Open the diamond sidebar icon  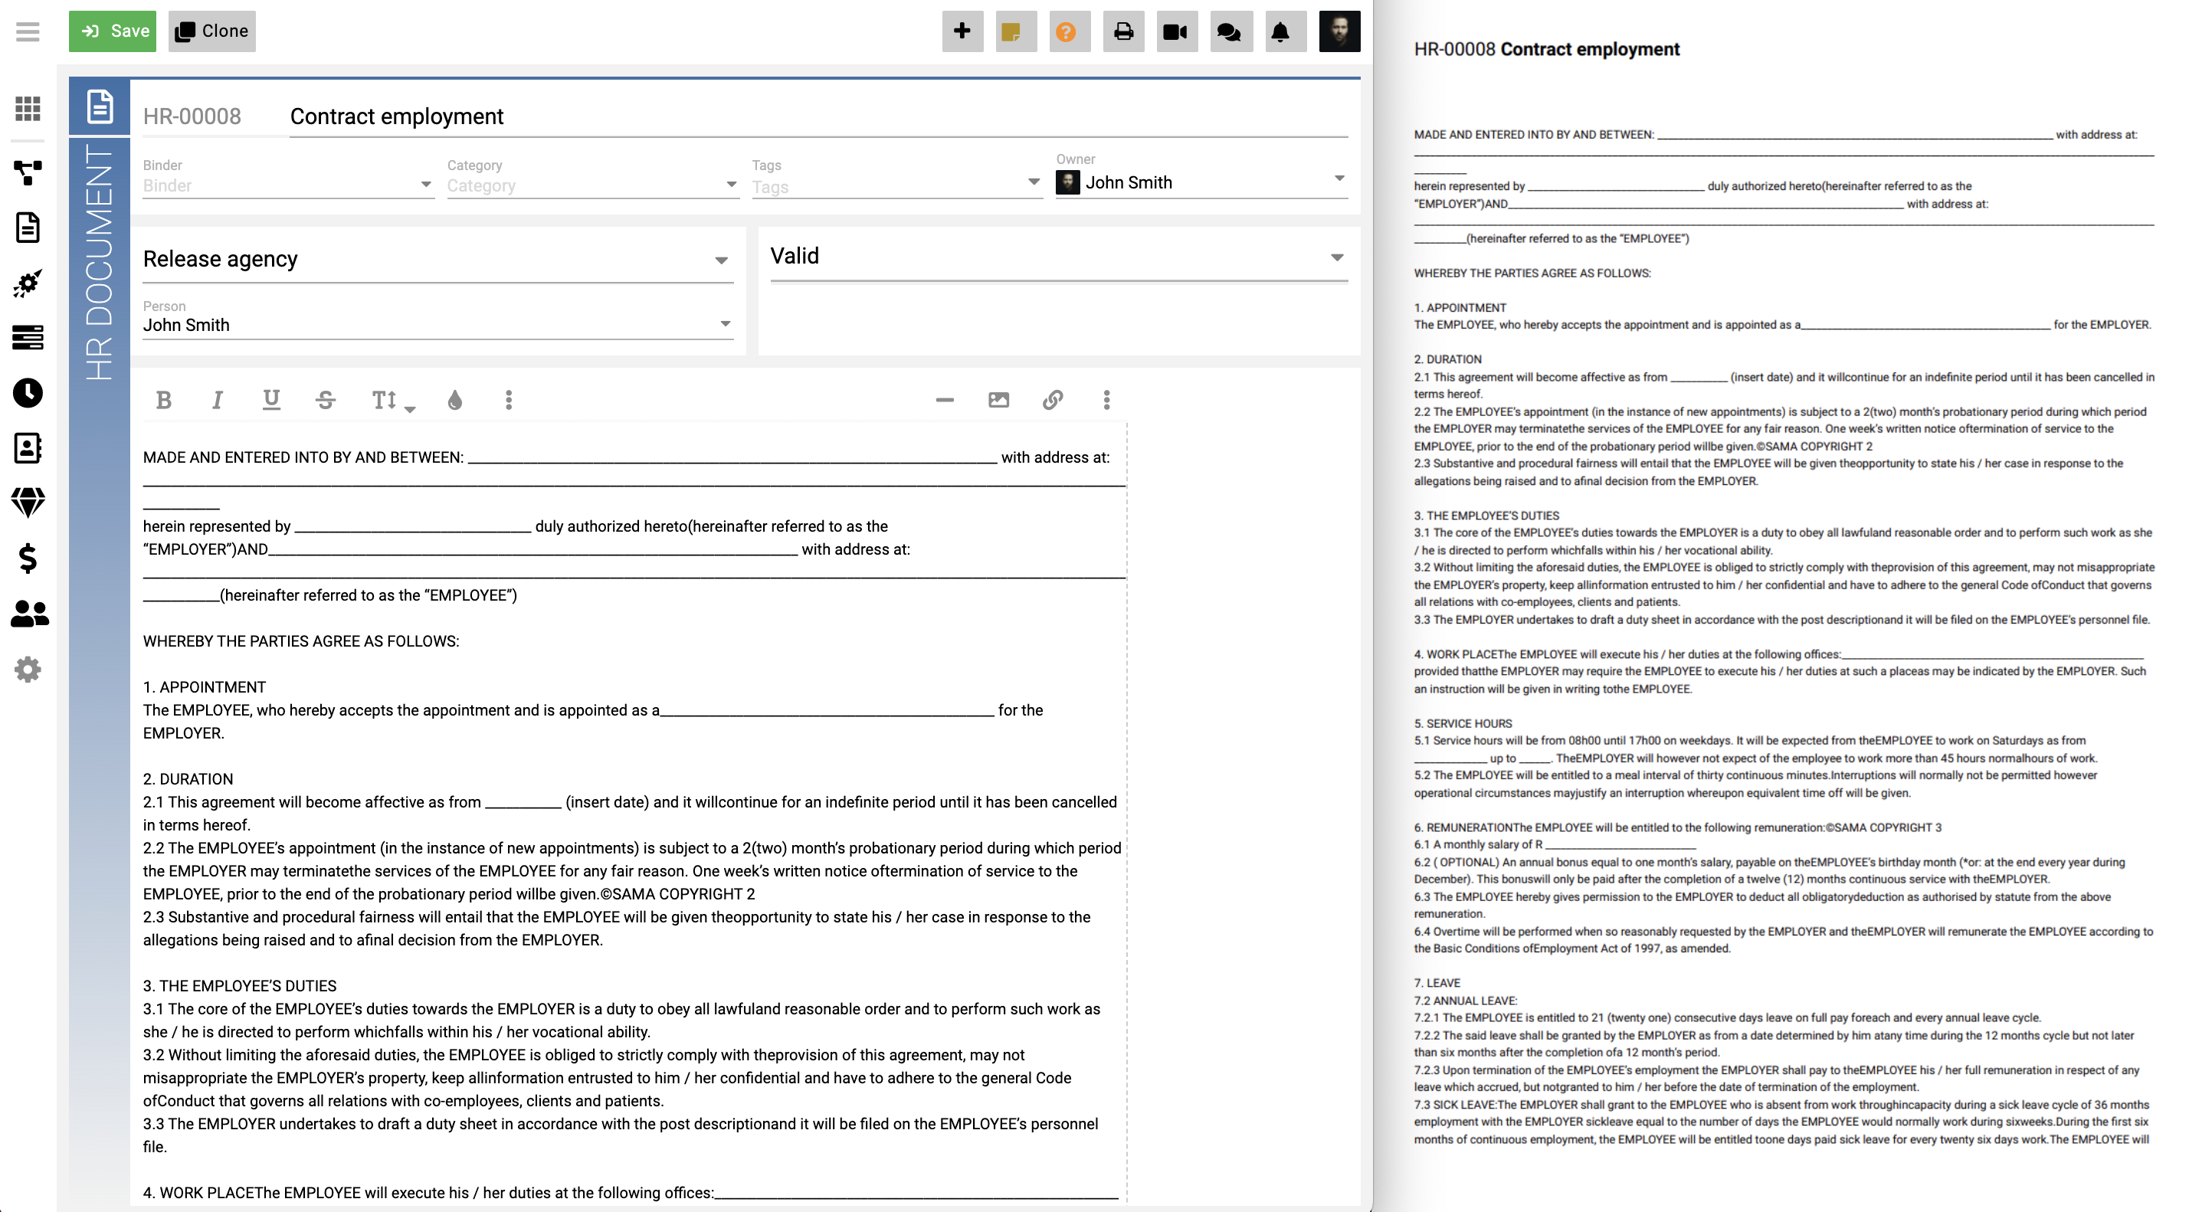coord(28,503)
